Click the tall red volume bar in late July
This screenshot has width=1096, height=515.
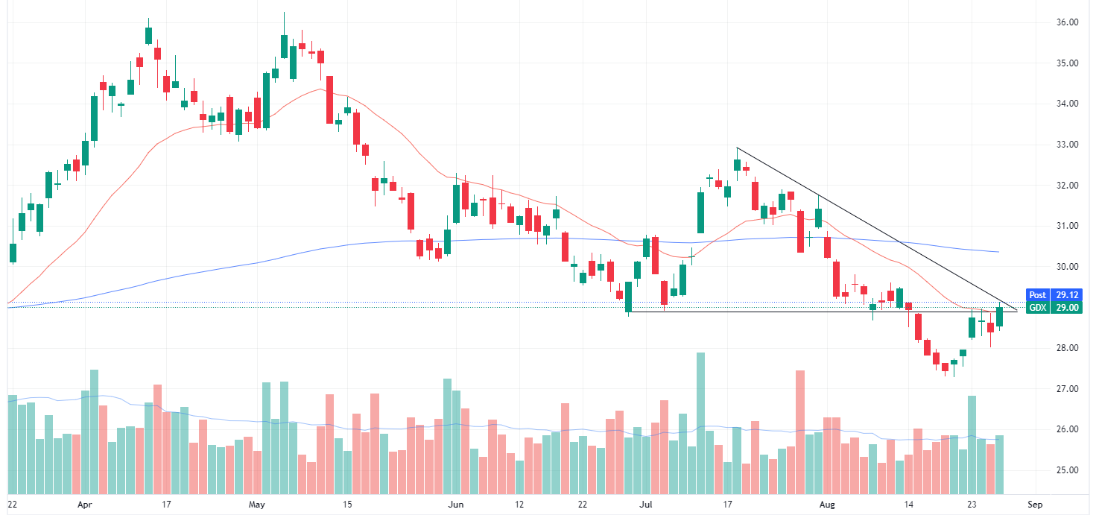[x=800, y=432]
